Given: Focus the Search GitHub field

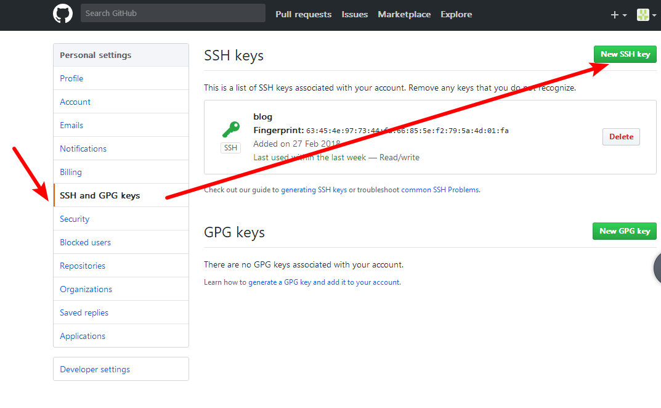Looking at the screenshot, I should 172,13.
